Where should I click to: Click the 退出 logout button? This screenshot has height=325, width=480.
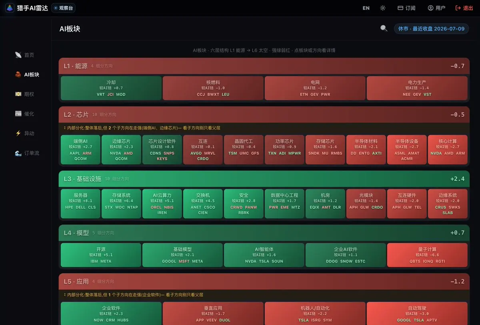tap(464, 8)
